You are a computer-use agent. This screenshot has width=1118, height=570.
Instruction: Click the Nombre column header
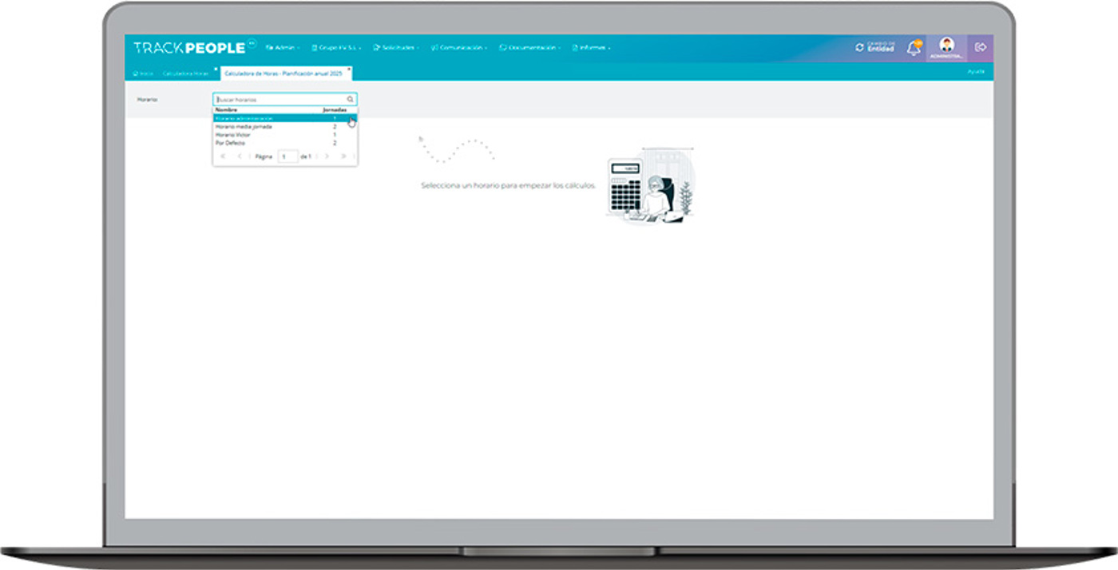click(x=227, y=110)
